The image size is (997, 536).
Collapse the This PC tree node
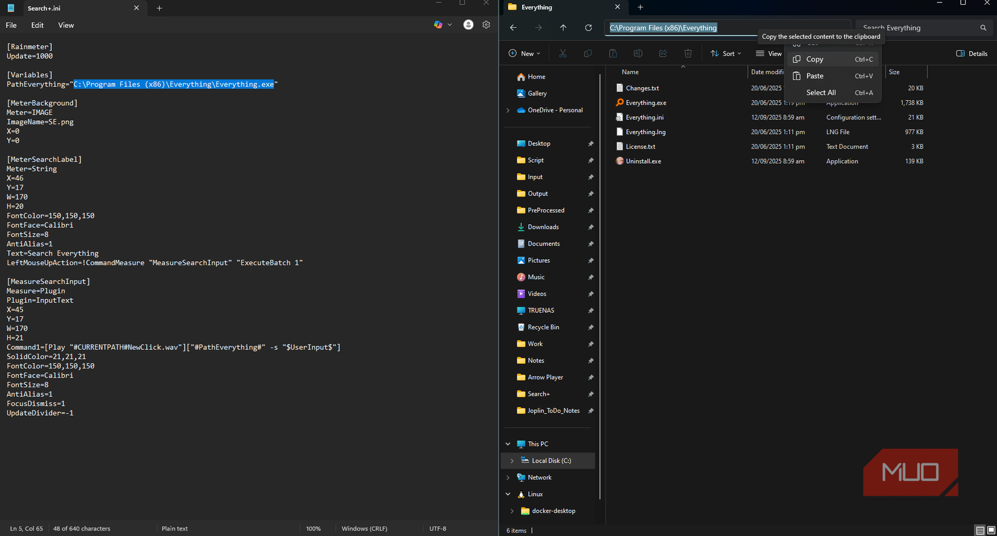pos(508,444)
